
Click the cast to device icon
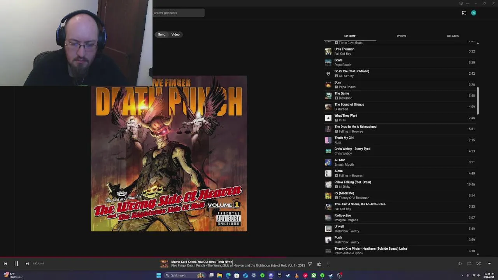(464, 13)
